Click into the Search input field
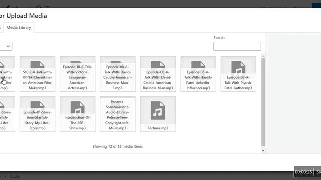The width and height of the screenshot is (321, 180). 237,46
